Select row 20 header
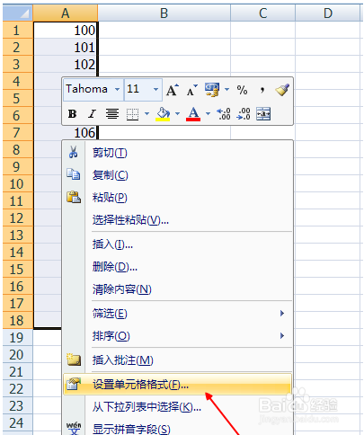Image resolution: width=364 pixels, height=435 pixels. pos(18,355)
